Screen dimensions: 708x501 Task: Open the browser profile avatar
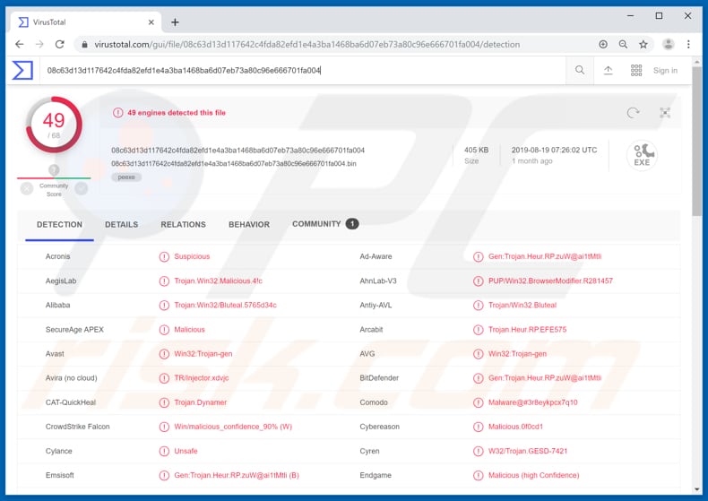[669, 44]
